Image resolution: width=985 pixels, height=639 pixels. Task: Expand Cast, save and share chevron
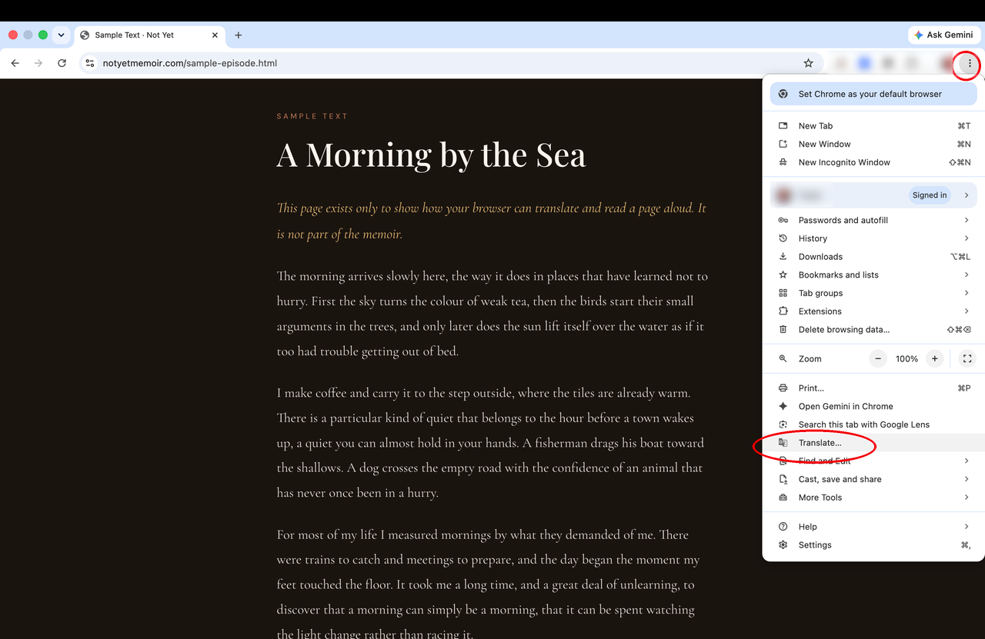967,479
